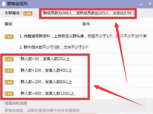Select the LV1 level badge
Image resolution: width=153 pixels, height=114 pixels.
pyautogui.click(x=9, y=37)
